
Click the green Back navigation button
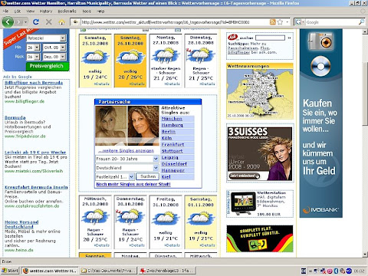pos(8,22)
